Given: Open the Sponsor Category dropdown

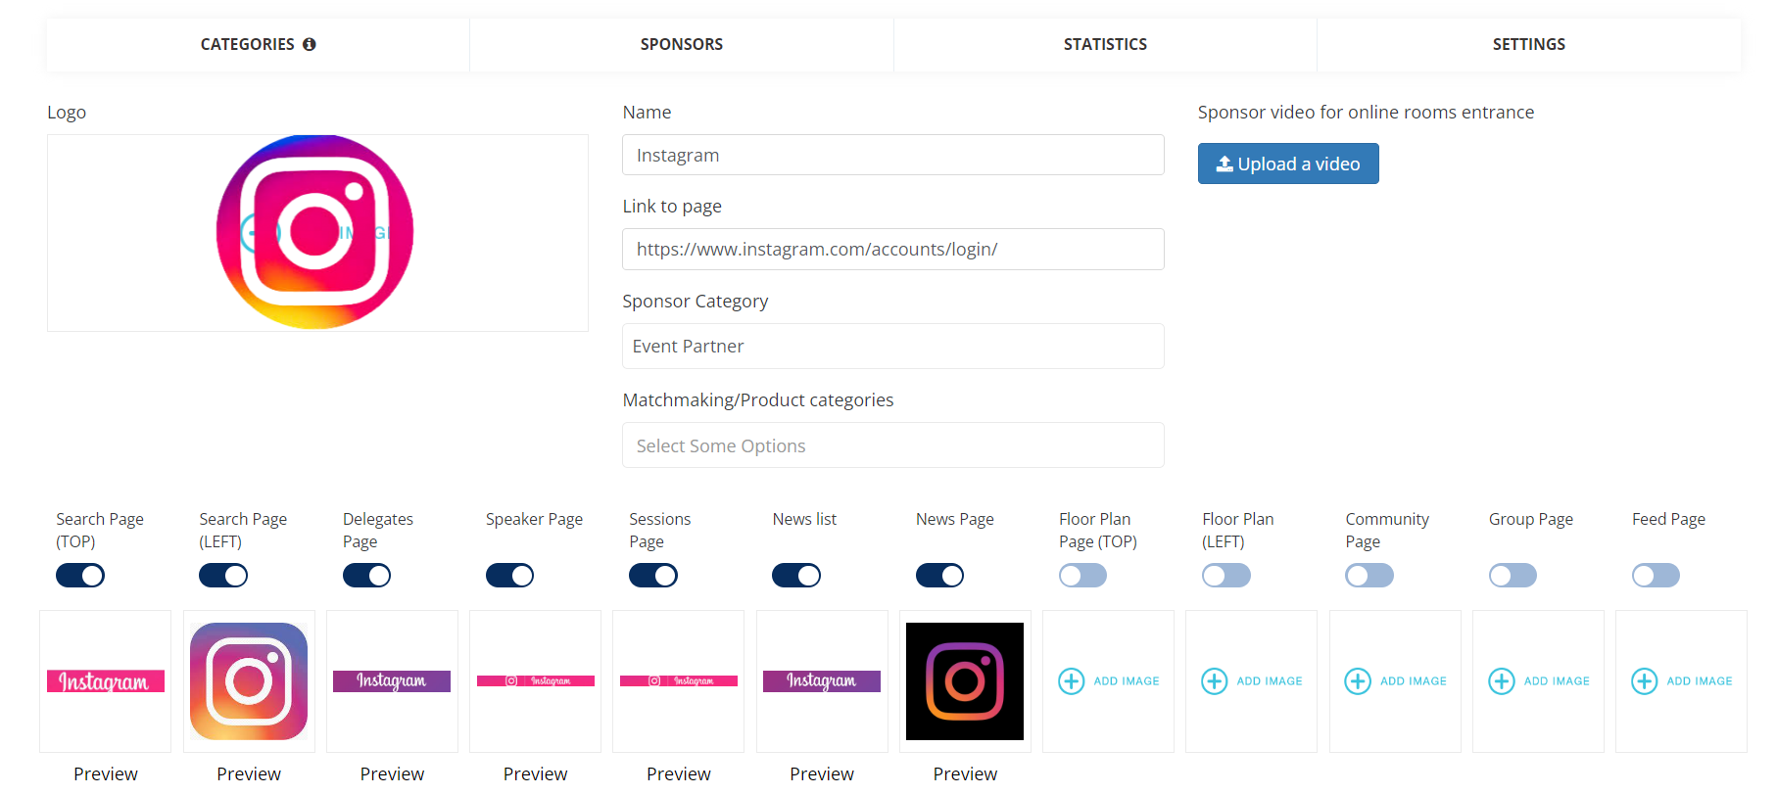Looking at the screenshot, I should (x=893, y=347).
